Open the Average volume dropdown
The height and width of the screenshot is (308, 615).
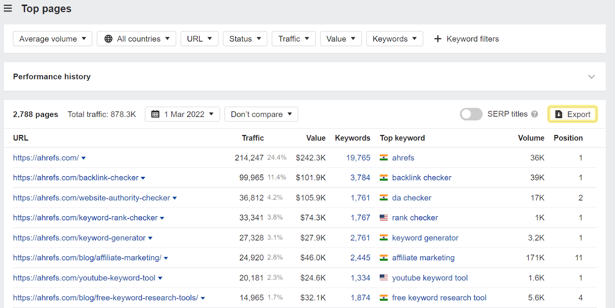click(53, 39)
